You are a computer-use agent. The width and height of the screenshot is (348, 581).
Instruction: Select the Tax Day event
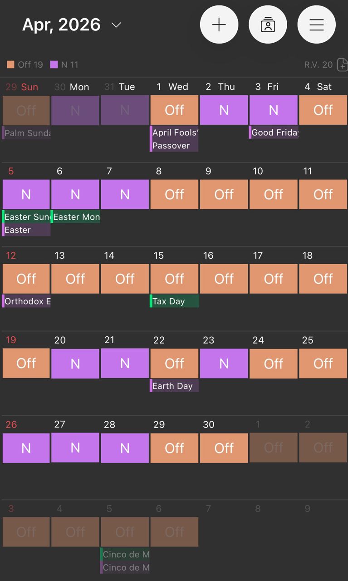174,301
